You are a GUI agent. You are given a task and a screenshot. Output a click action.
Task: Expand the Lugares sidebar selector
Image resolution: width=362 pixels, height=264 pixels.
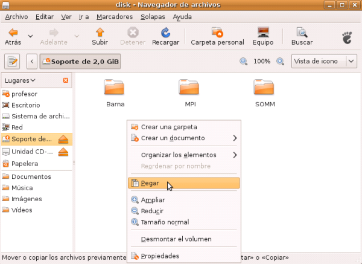20,80
